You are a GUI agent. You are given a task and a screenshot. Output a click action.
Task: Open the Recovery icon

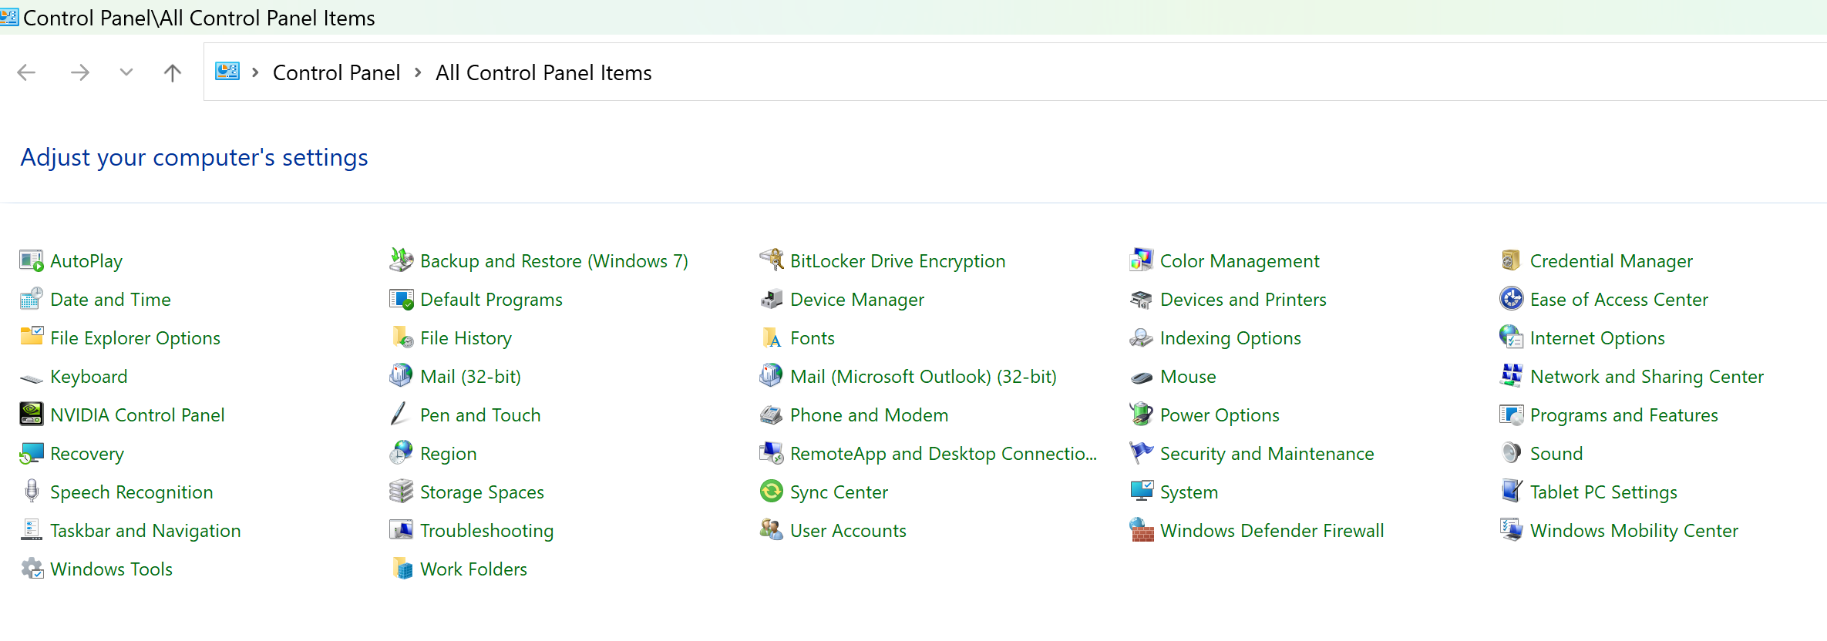(x=32, y=454)
